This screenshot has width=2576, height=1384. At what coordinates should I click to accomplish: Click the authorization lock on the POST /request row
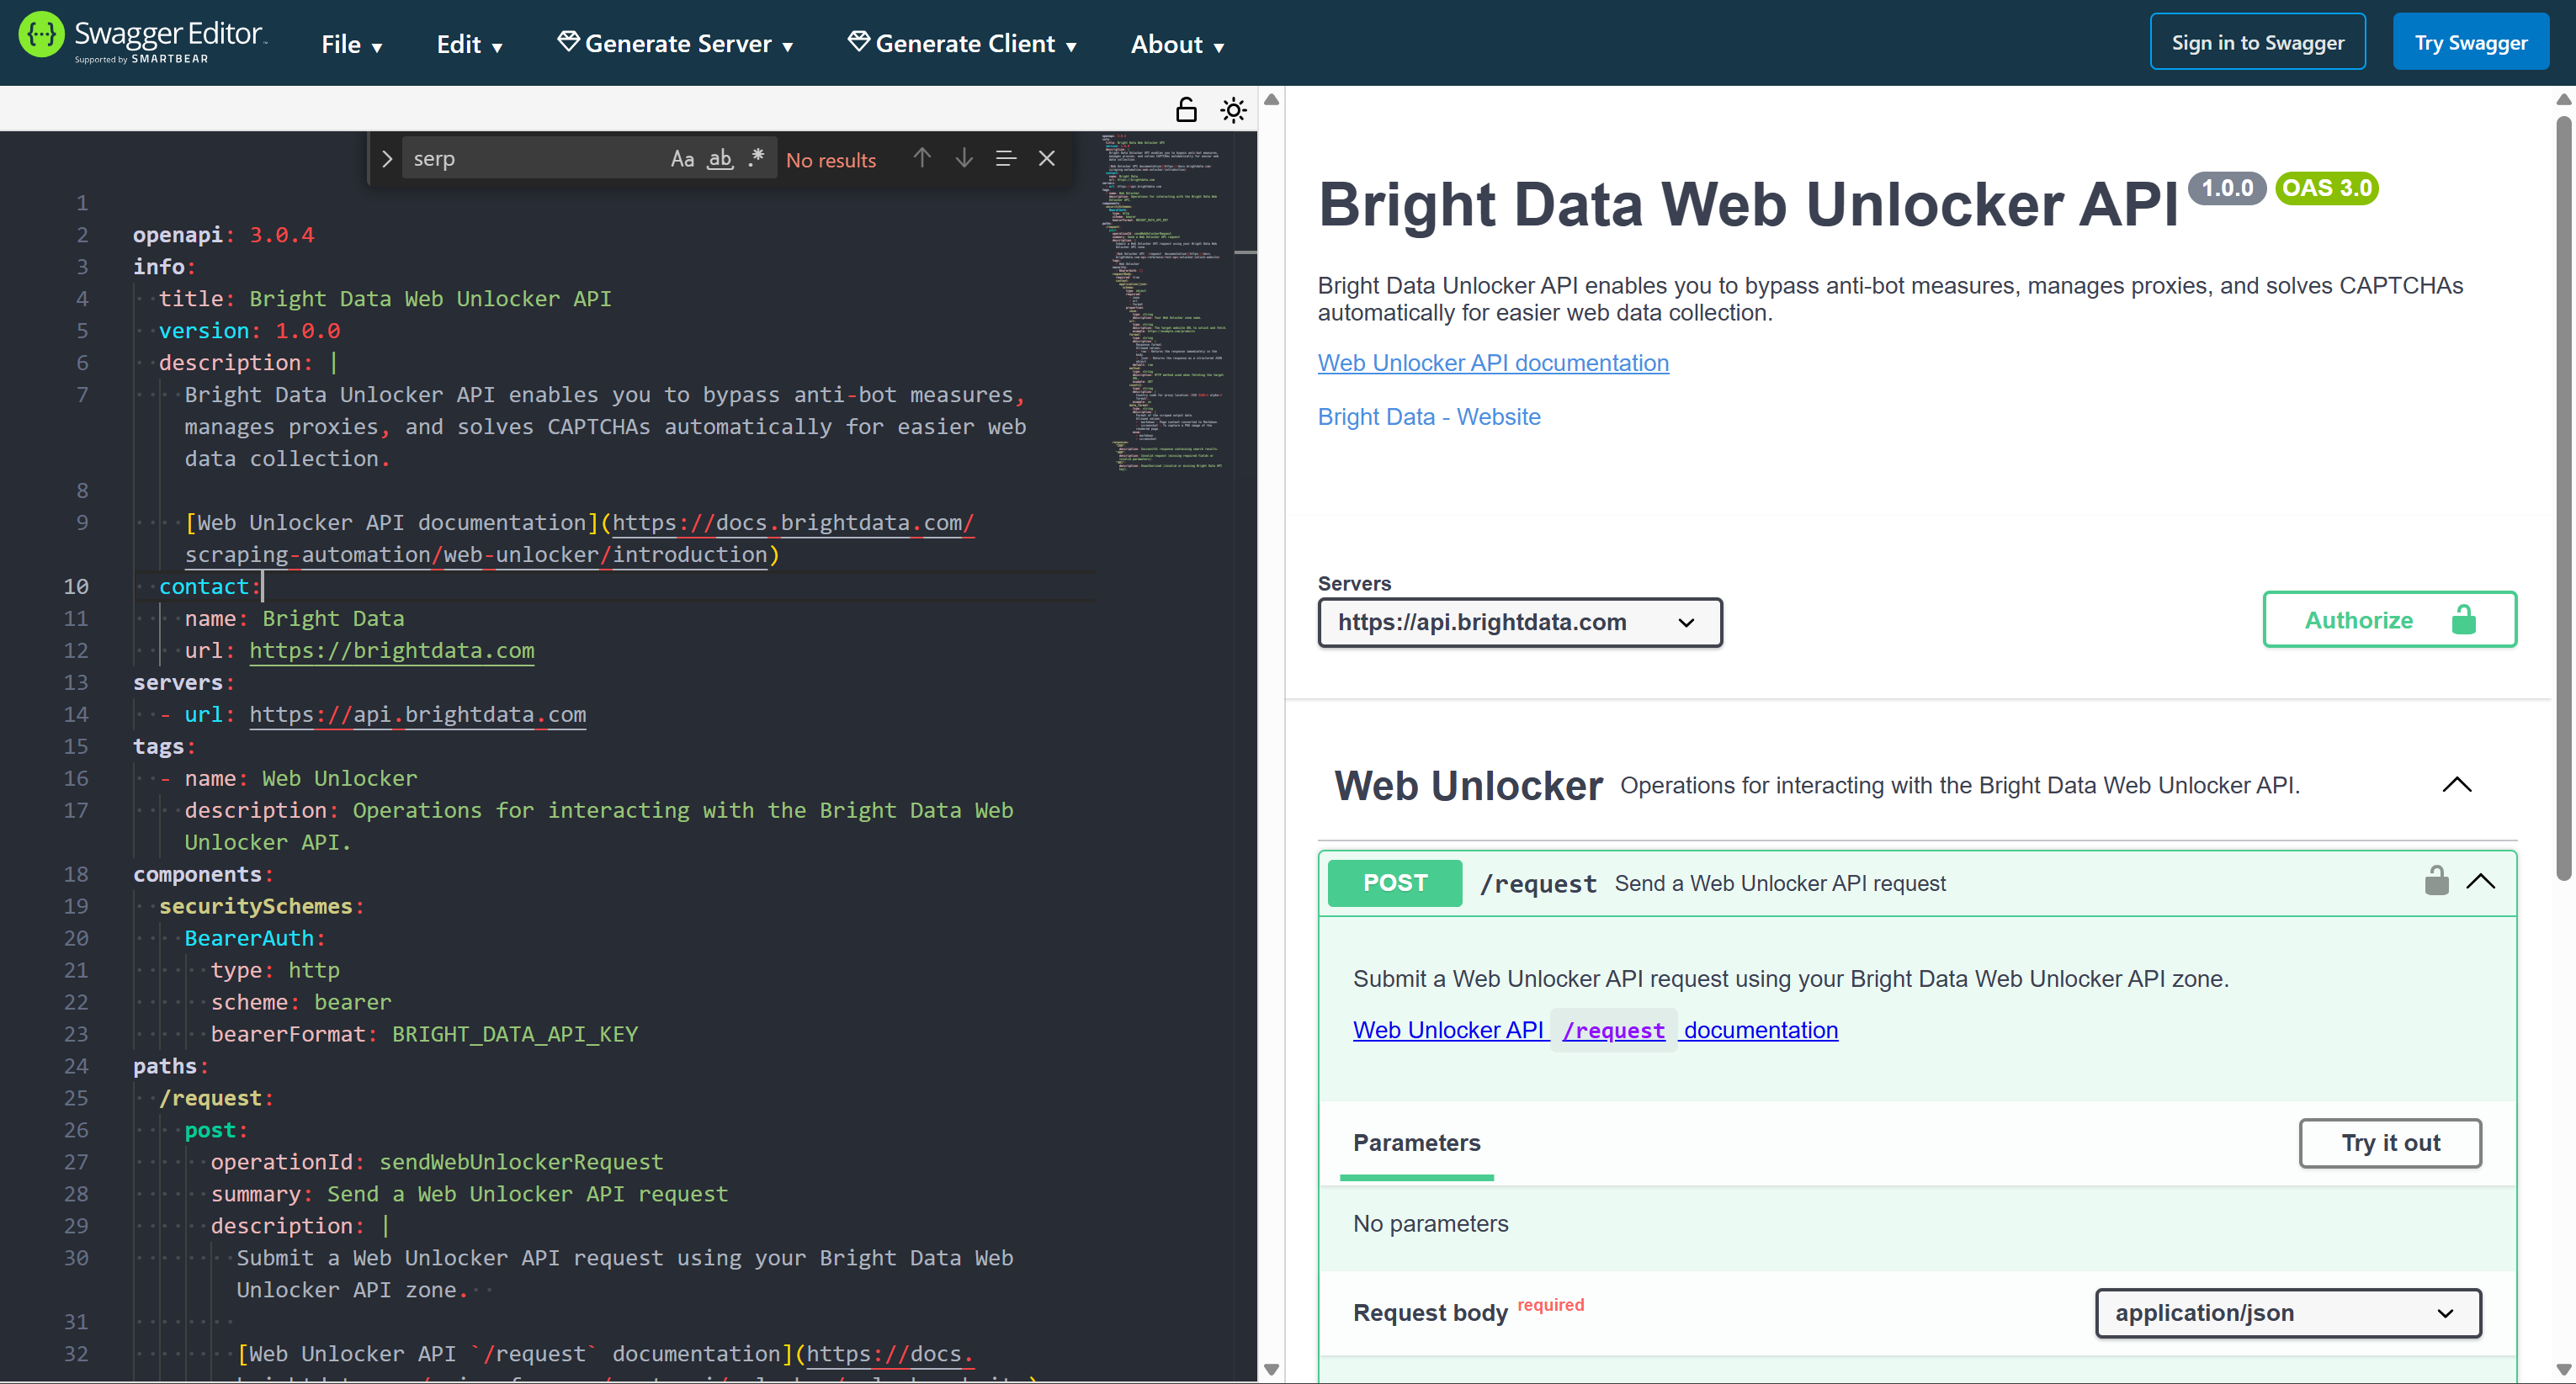2437,881
